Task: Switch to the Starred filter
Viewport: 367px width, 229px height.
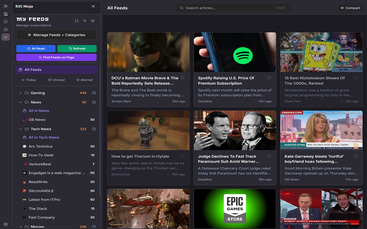Action: 84,80
